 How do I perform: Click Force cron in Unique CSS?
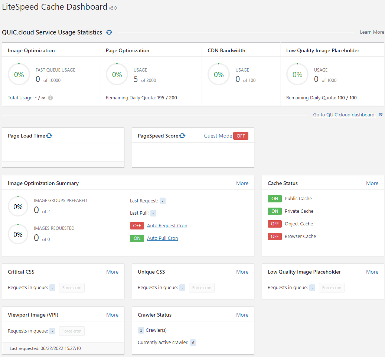point(202,288)
